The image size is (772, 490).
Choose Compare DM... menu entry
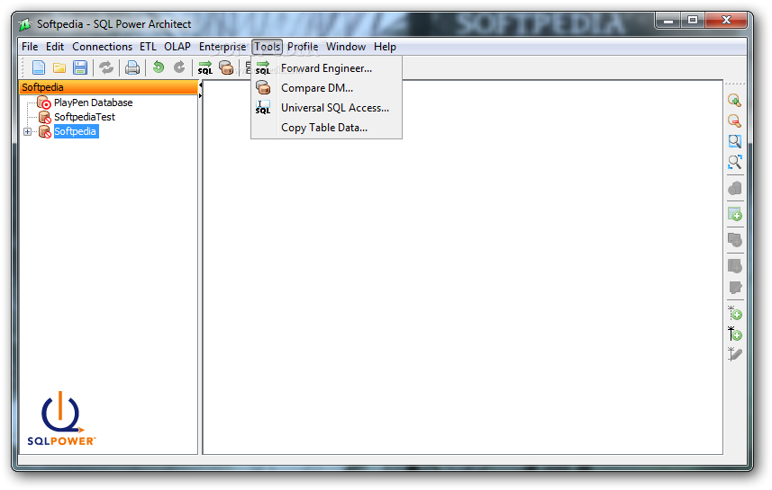click(x=326, y=88)
